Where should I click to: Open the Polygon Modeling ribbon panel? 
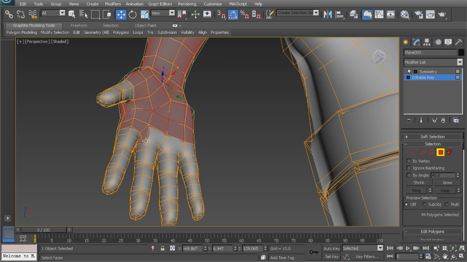tap(22, 32)
